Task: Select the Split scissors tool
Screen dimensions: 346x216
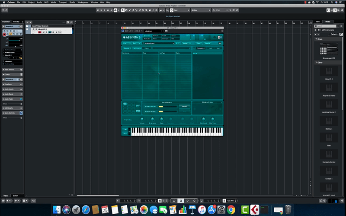Action: click(136, 10)
